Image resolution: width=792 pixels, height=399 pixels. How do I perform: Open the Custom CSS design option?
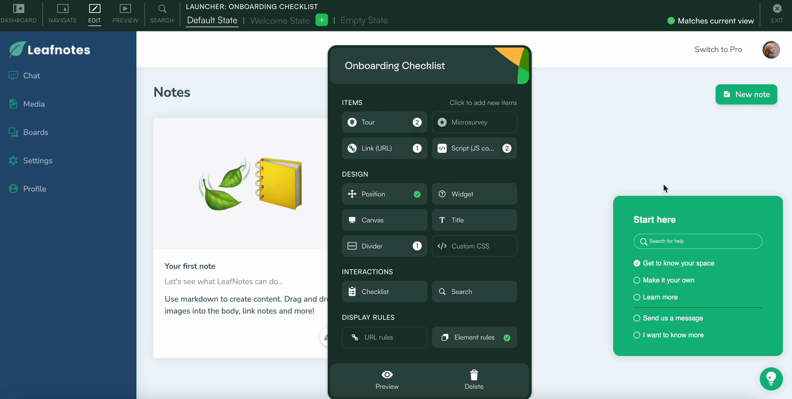click(474, 246)
